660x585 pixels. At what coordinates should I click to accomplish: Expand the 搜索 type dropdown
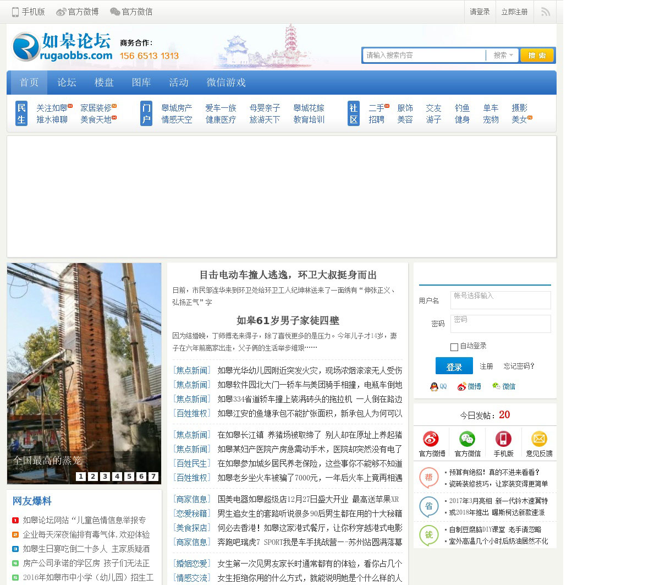(503, 55)
